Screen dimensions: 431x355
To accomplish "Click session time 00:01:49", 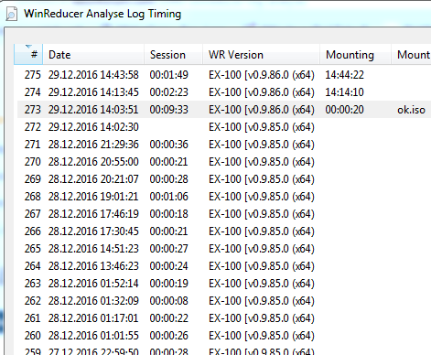I will 169,75.
